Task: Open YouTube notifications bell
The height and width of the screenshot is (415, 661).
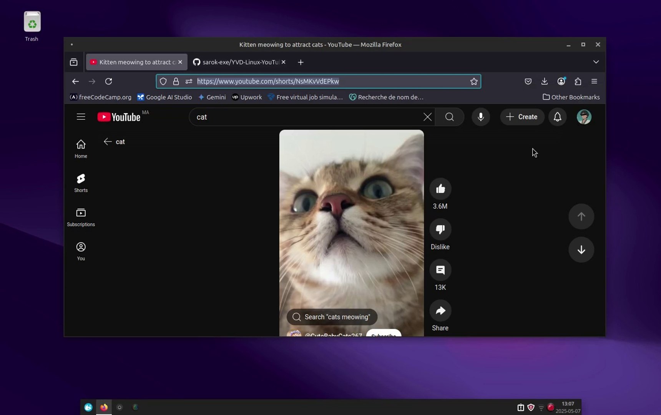Action: tap(557, 117)
